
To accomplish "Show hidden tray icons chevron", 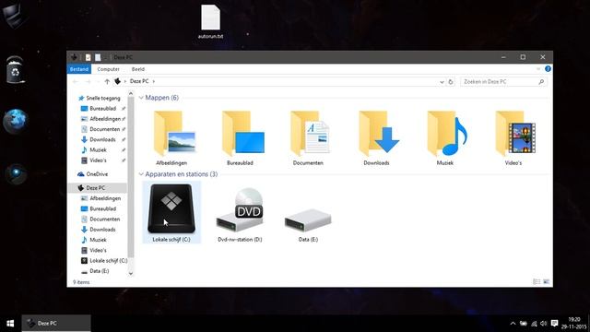I will [x=513, y=324].
